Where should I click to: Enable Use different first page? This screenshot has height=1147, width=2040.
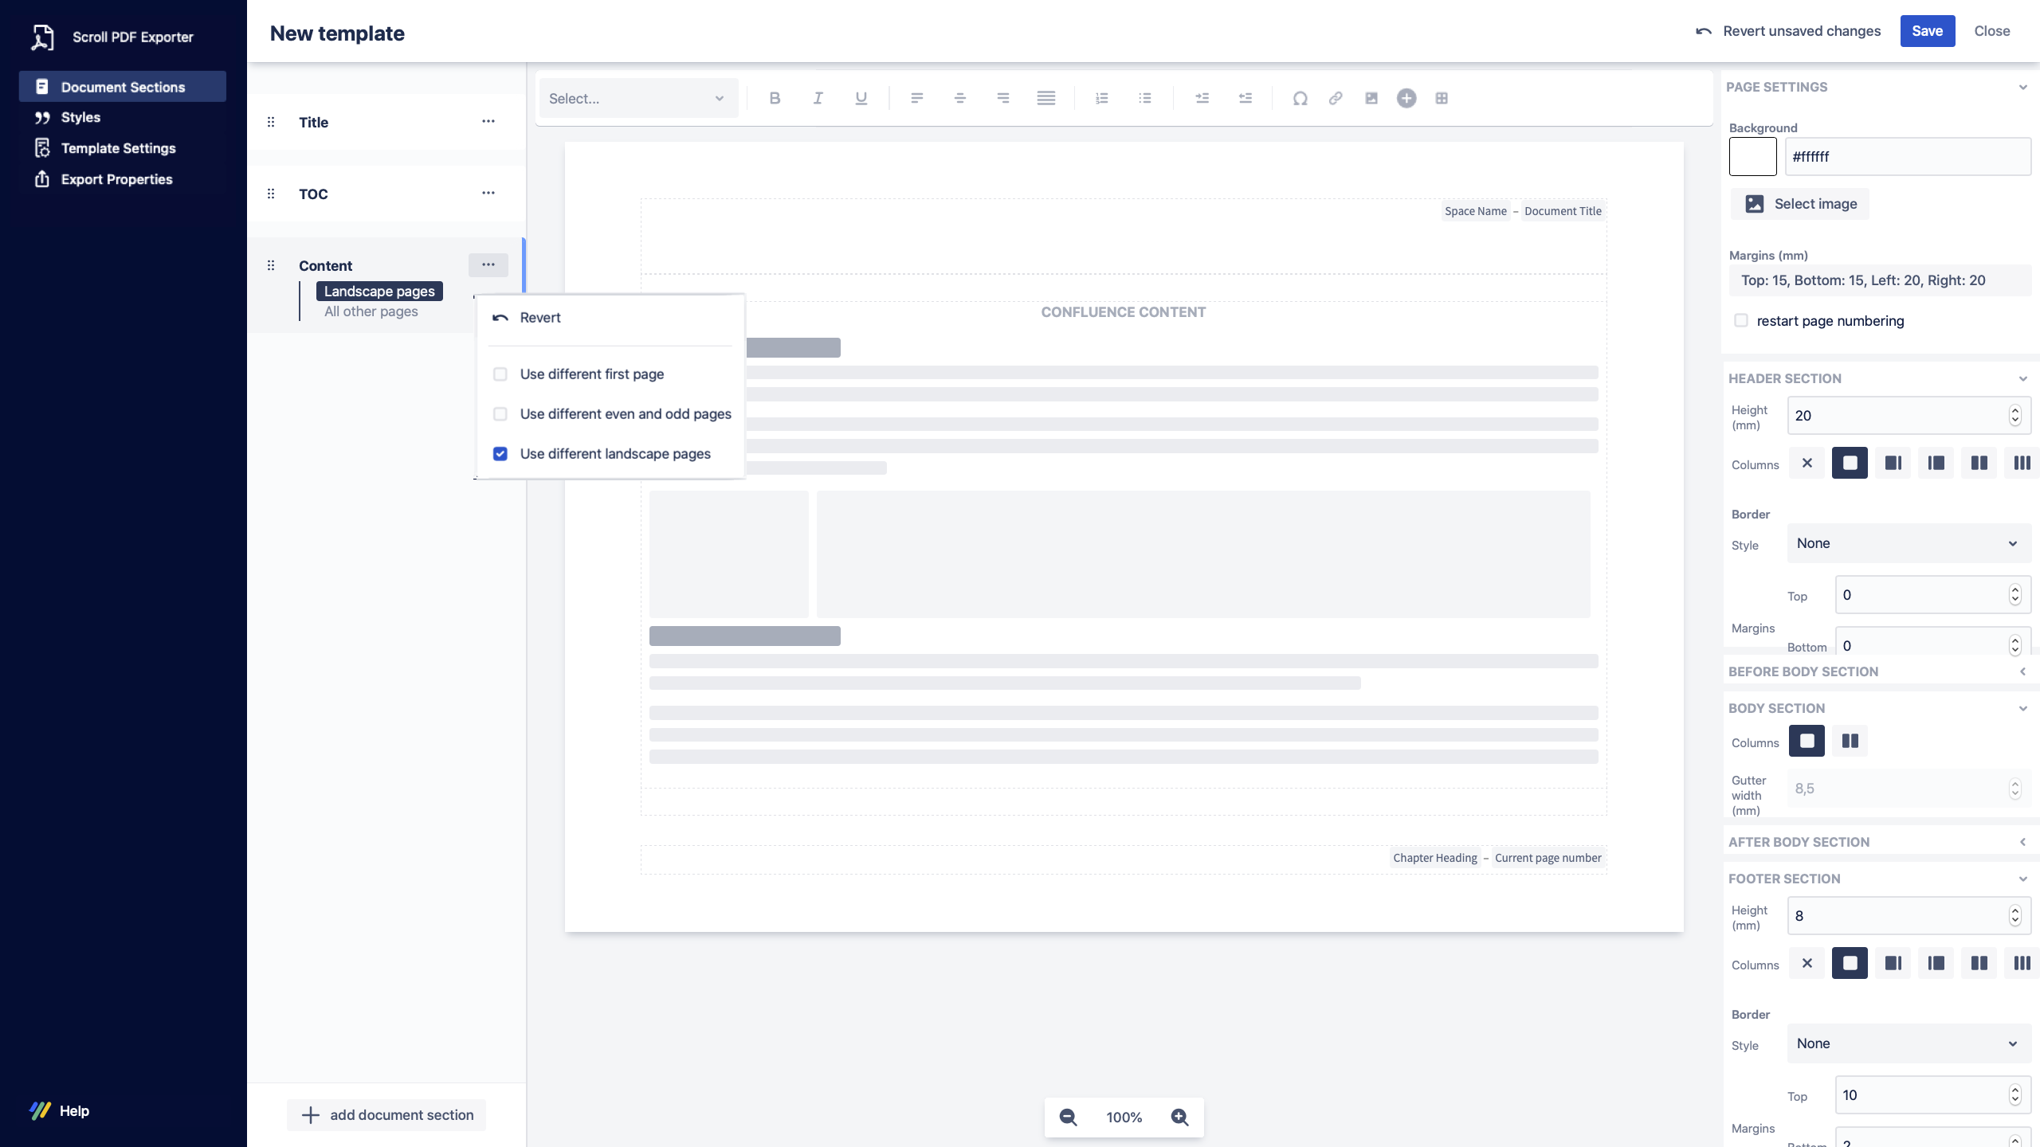500,374
